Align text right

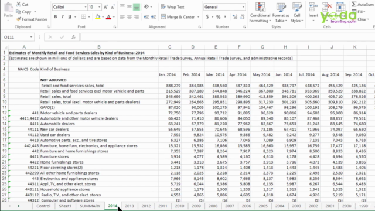coord(137,17)
